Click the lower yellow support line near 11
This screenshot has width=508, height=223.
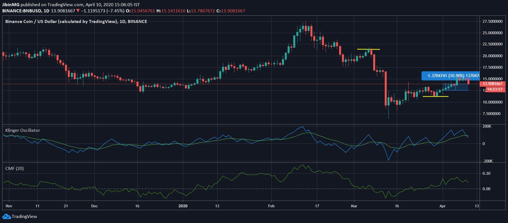[x=435, y=96]
